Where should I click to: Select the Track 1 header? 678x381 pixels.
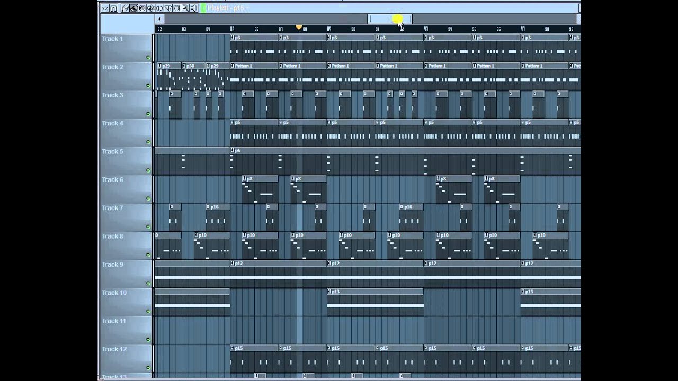(x=126, y=48)
